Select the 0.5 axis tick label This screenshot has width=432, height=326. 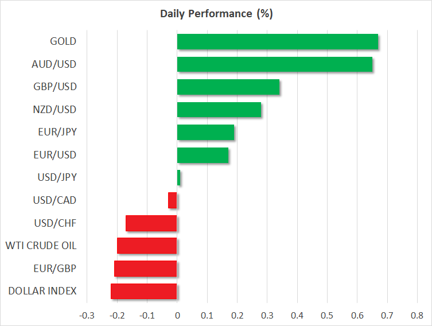click(327, 315)
